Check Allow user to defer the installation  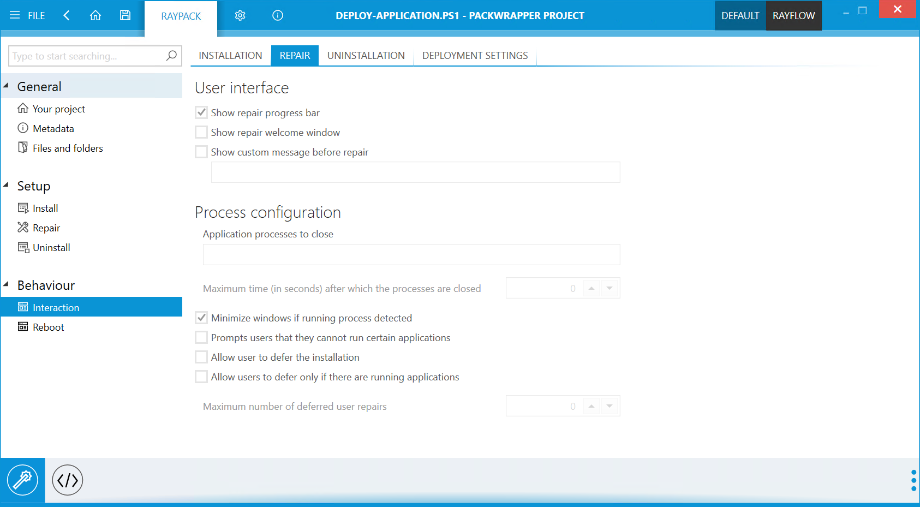201,357
